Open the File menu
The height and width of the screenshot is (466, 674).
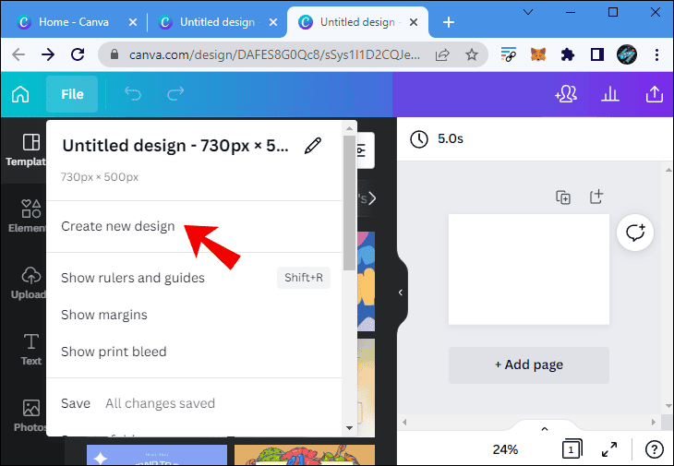click(x=72, y=94)
